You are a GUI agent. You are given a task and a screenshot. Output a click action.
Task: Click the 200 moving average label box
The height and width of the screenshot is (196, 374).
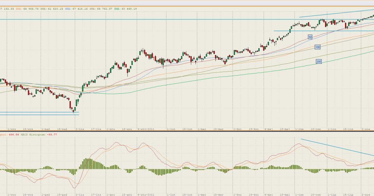click(x=319, y=62)
